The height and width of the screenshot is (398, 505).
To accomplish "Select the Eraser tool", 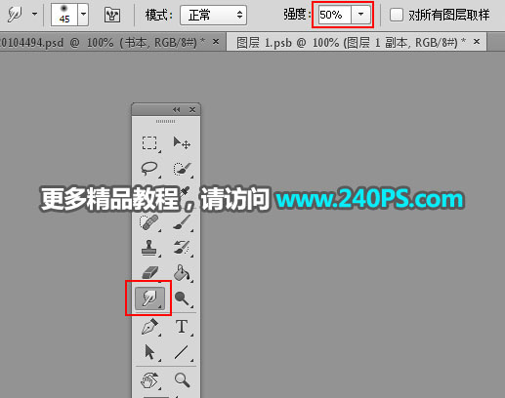I will 150,272.
